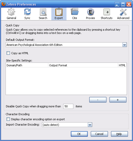Close the Zotero Preferences window

129,4
